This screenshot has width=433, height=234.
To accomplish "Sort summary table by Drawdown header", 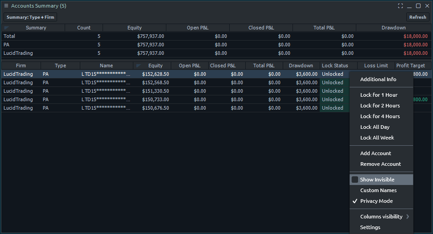I will click(393, 28).
